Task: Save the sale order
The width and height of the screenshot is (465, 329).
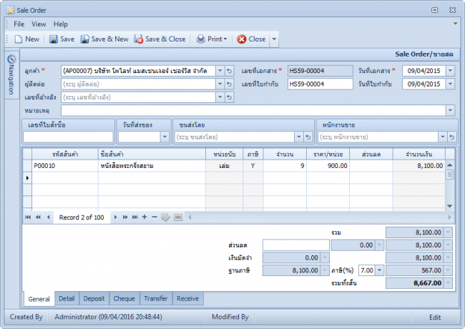Action: (62, 39)
